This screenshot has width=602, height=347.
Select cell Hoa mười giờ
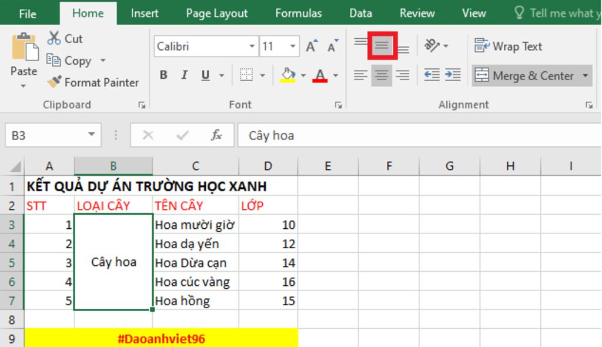pyautogui.click(x=195, y=225)
